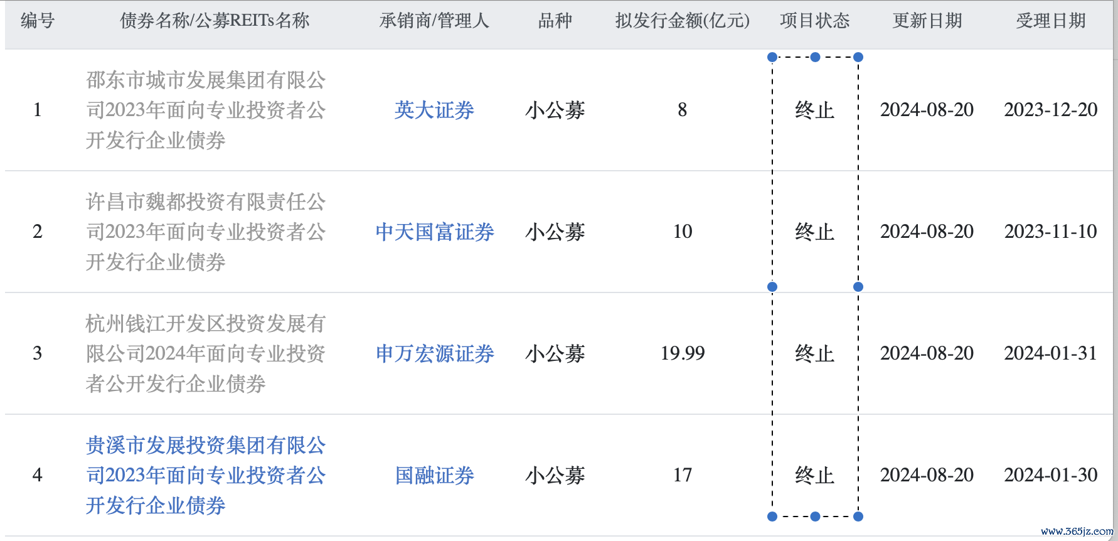This screenshot has width=1118, height=541.
Task: Click the top-right selection handle
Action: click(x=858, y=57)
